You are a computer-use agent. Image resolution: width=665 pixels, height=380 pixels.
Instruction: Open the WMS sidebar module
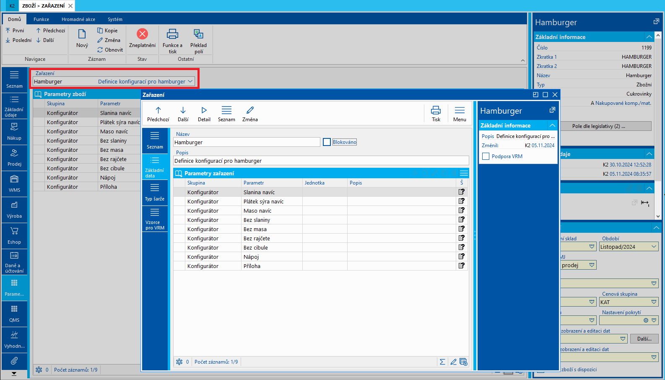(14, 183)
